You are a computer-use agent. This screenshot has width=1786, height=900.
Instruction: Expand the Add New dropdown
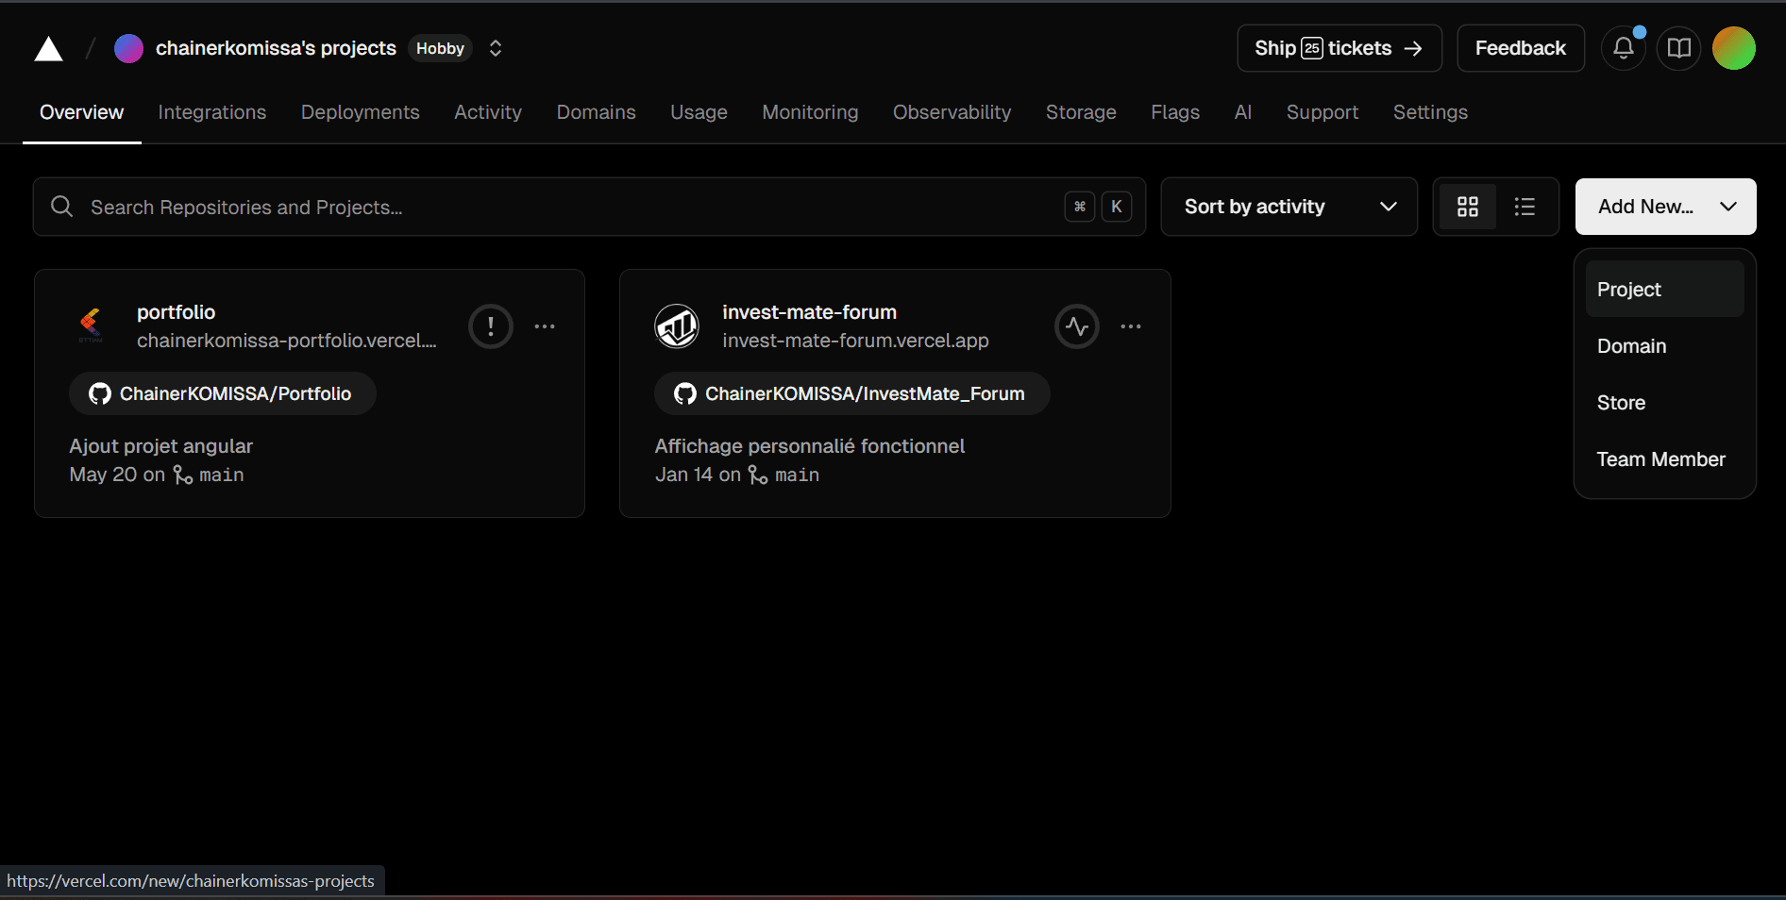[x=1665, y=207]
